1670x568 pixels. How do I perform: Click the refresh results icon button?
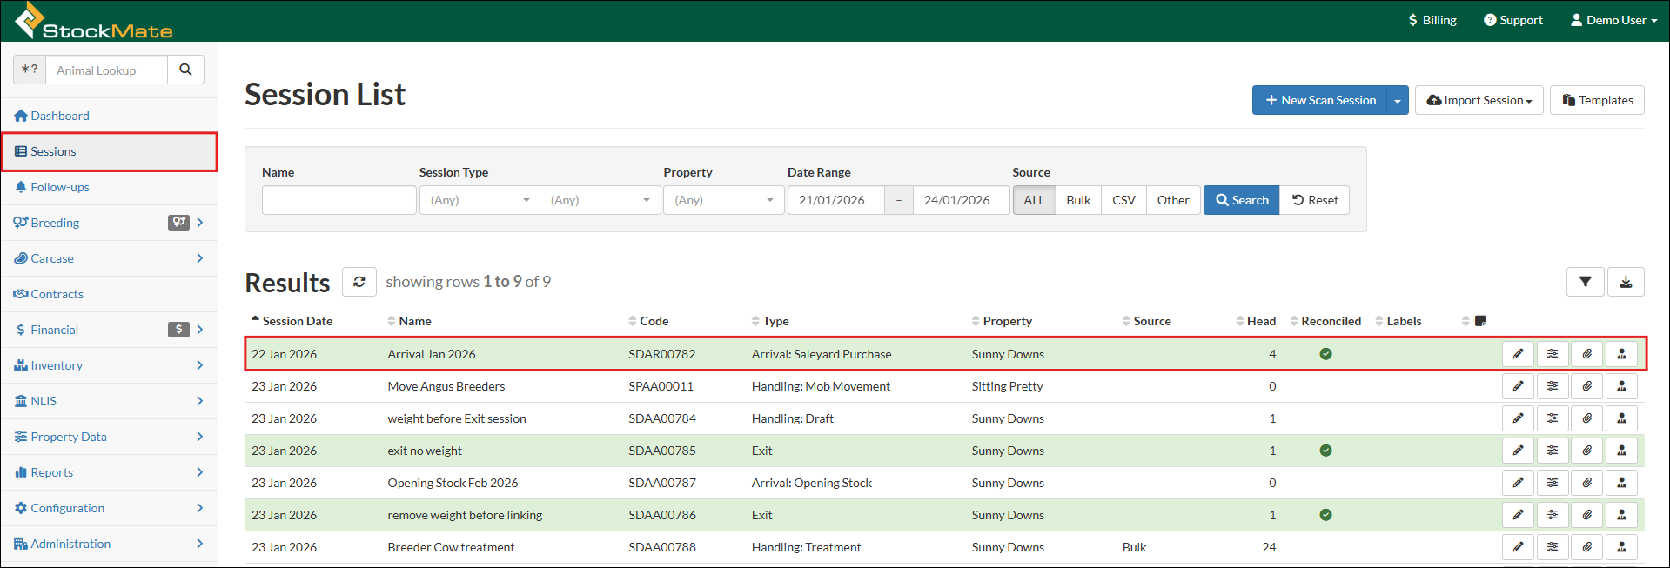359,282
